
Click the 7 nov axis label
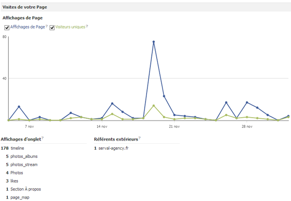[29, 126]
